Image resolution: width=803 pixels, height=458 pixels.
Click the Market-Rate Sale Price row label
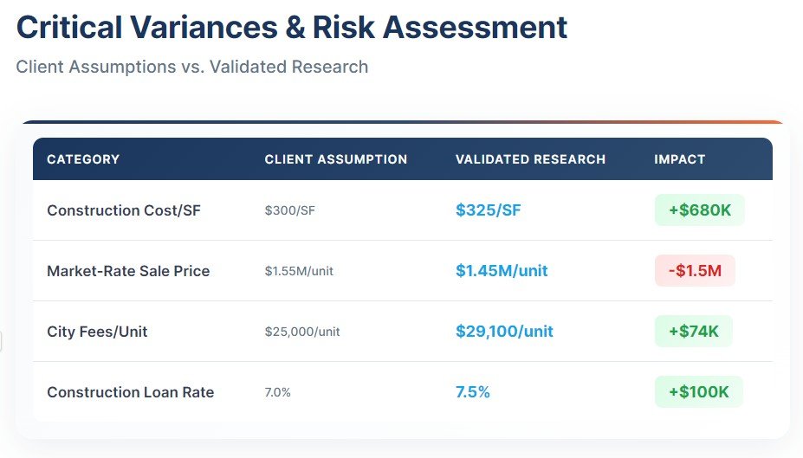click(x=128, y=271)
